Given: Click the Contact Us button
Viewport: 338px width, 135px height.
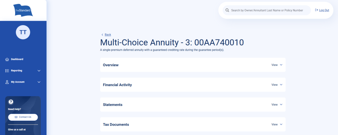Looking at the screenshot, I should [x=23, y=117].
